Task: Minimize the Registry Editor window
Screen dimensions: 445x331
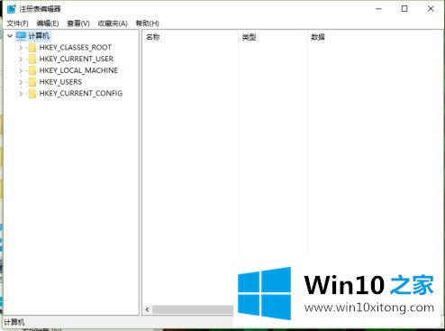Action: [378, 9]
